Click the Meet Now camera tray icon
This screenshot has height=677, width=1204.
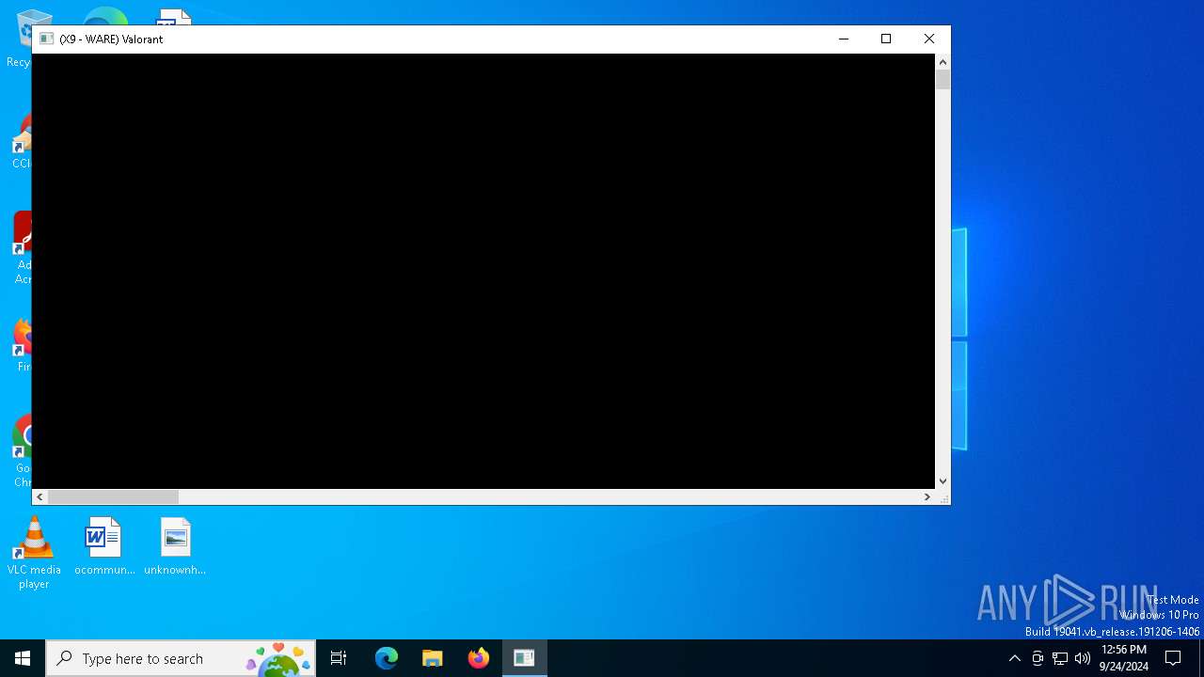(1038, 658)
